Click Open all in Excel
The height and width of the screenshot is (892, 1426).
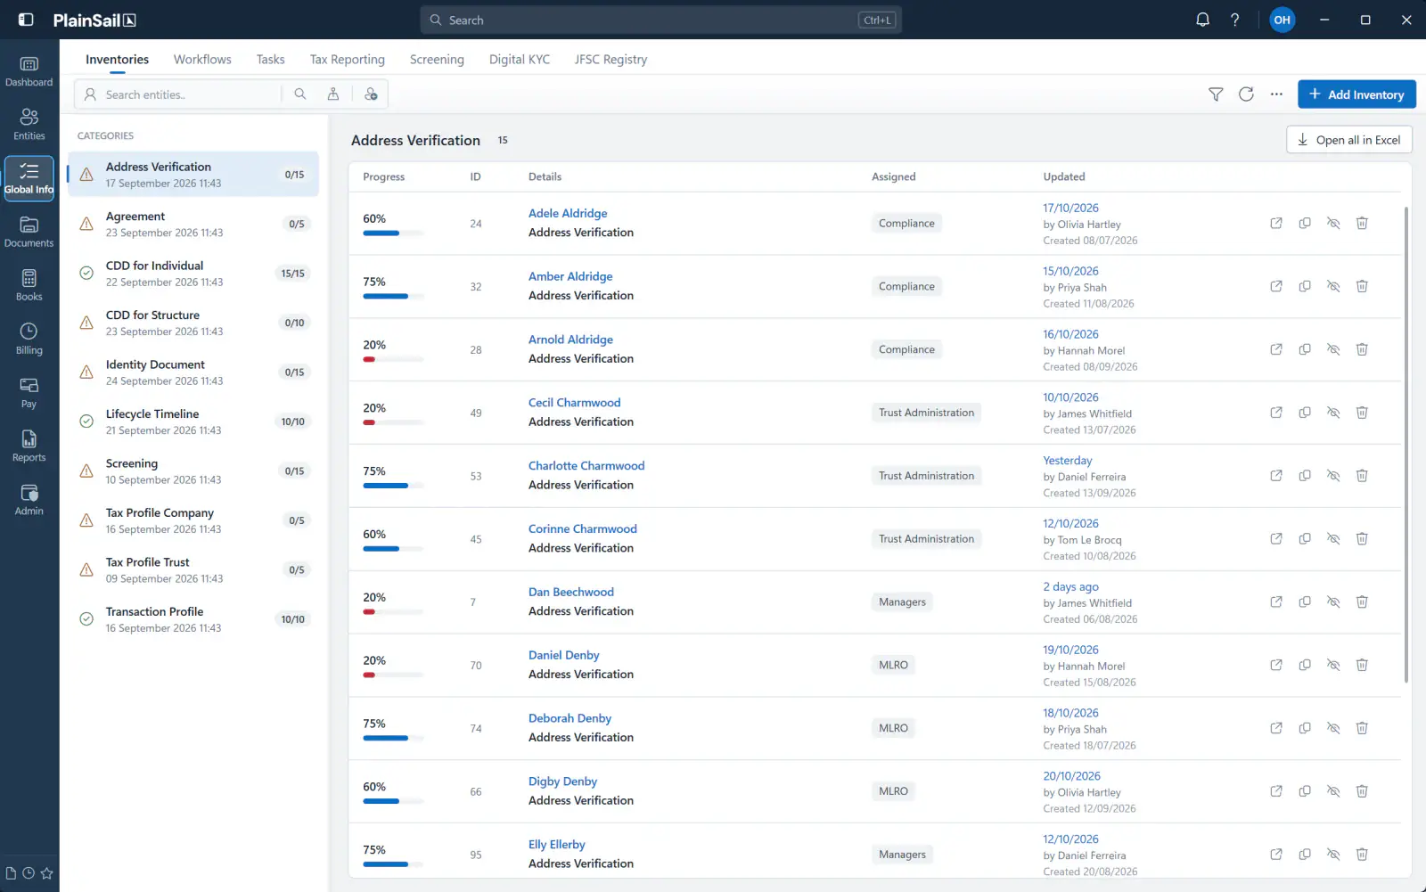click(x=1349, y=140)
